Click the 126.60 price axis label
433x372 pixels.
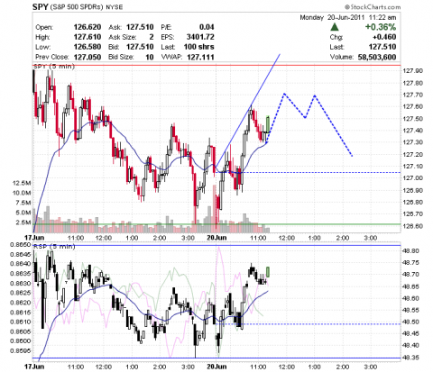click(413, 226)
